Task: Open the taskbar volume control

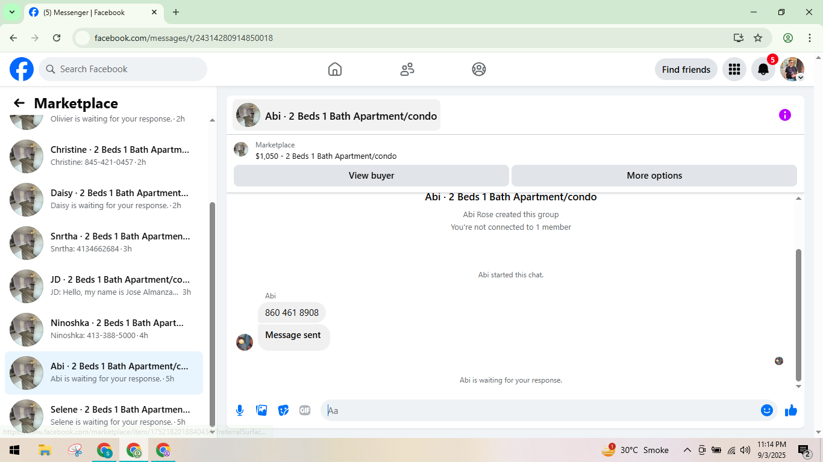Action: point(745,450)
